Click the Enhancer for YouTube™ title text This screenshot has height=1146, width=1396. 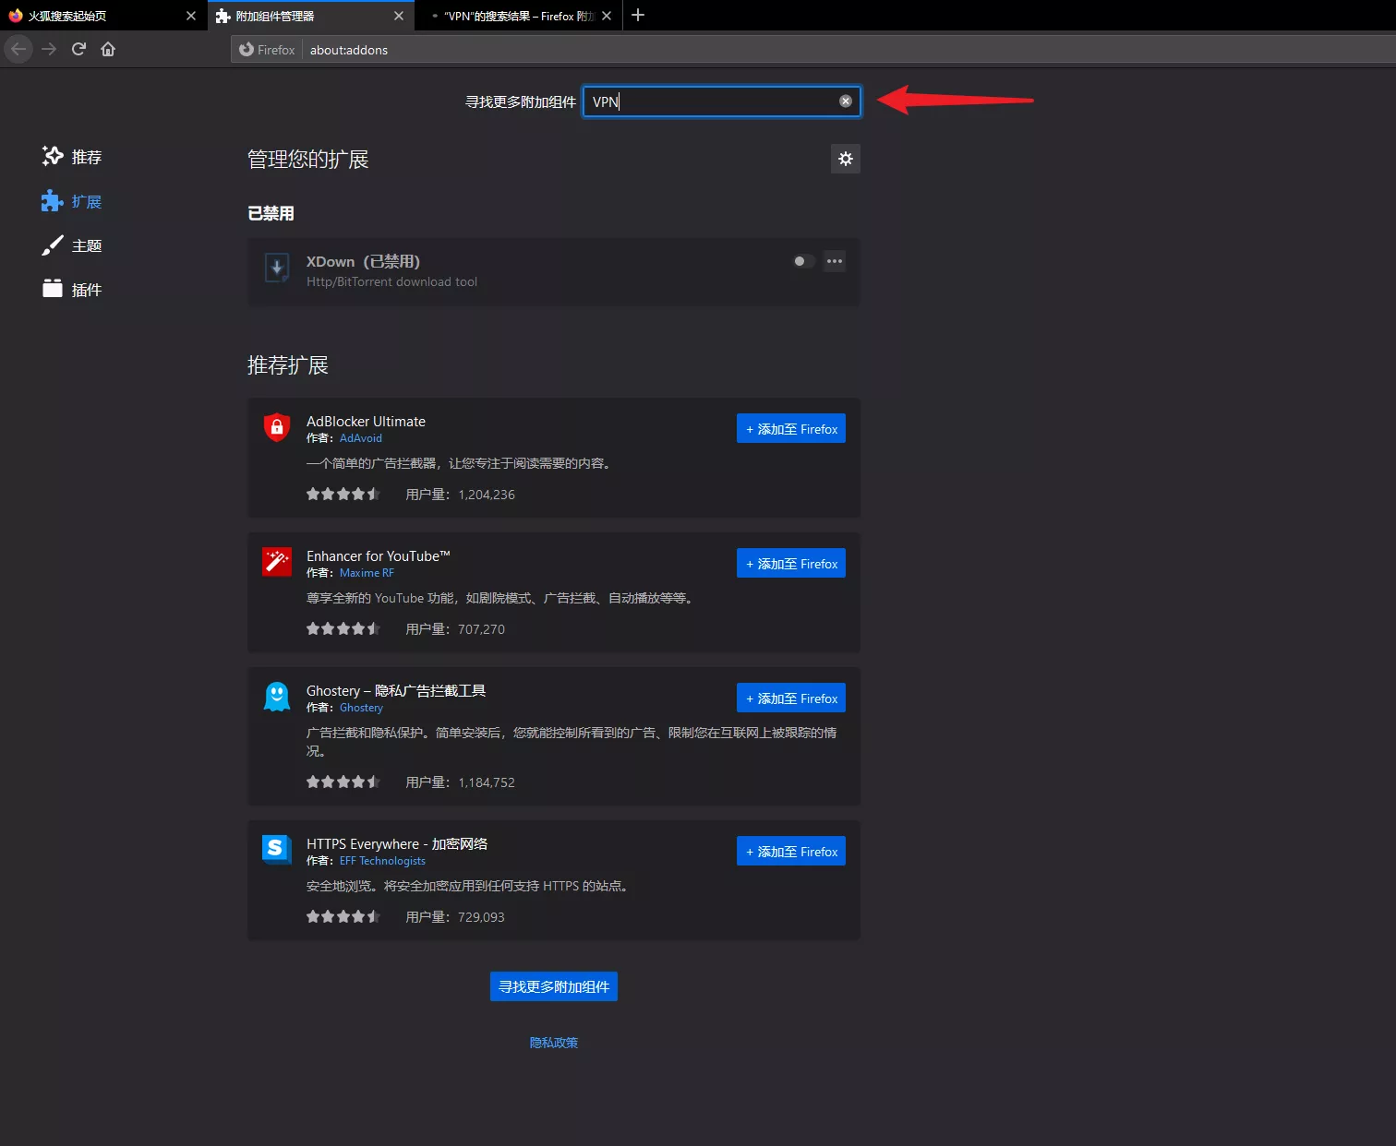coord(379,555)
